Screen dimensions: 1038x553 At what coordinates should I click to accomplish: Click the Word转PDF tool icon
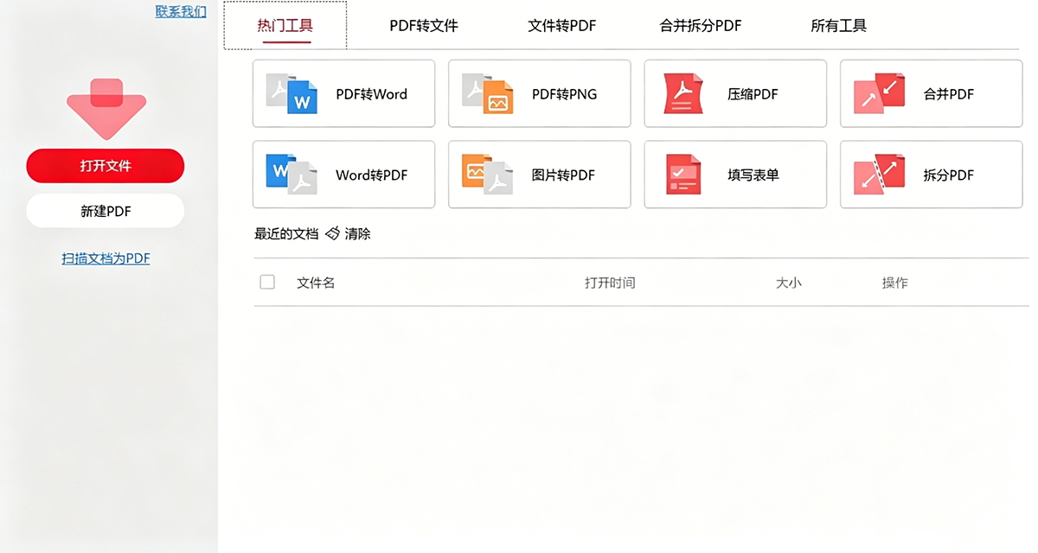point(292,174)
